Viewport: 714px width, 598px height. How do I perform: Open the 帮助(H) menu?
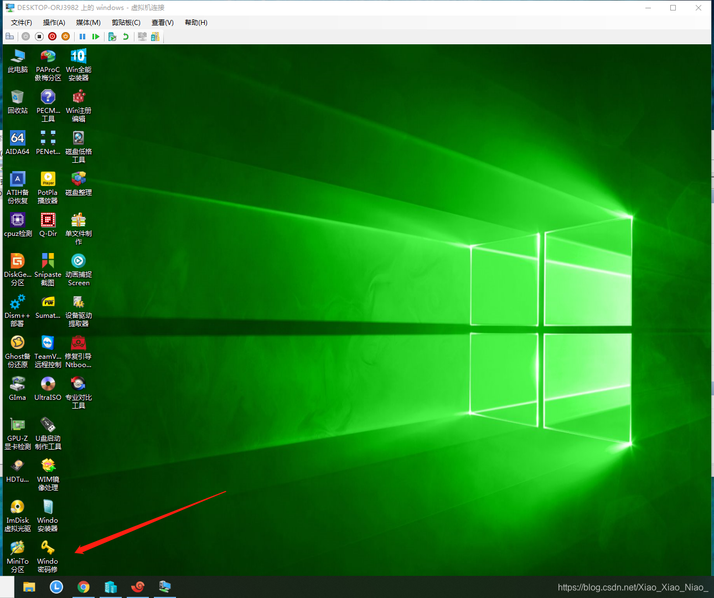196,23
